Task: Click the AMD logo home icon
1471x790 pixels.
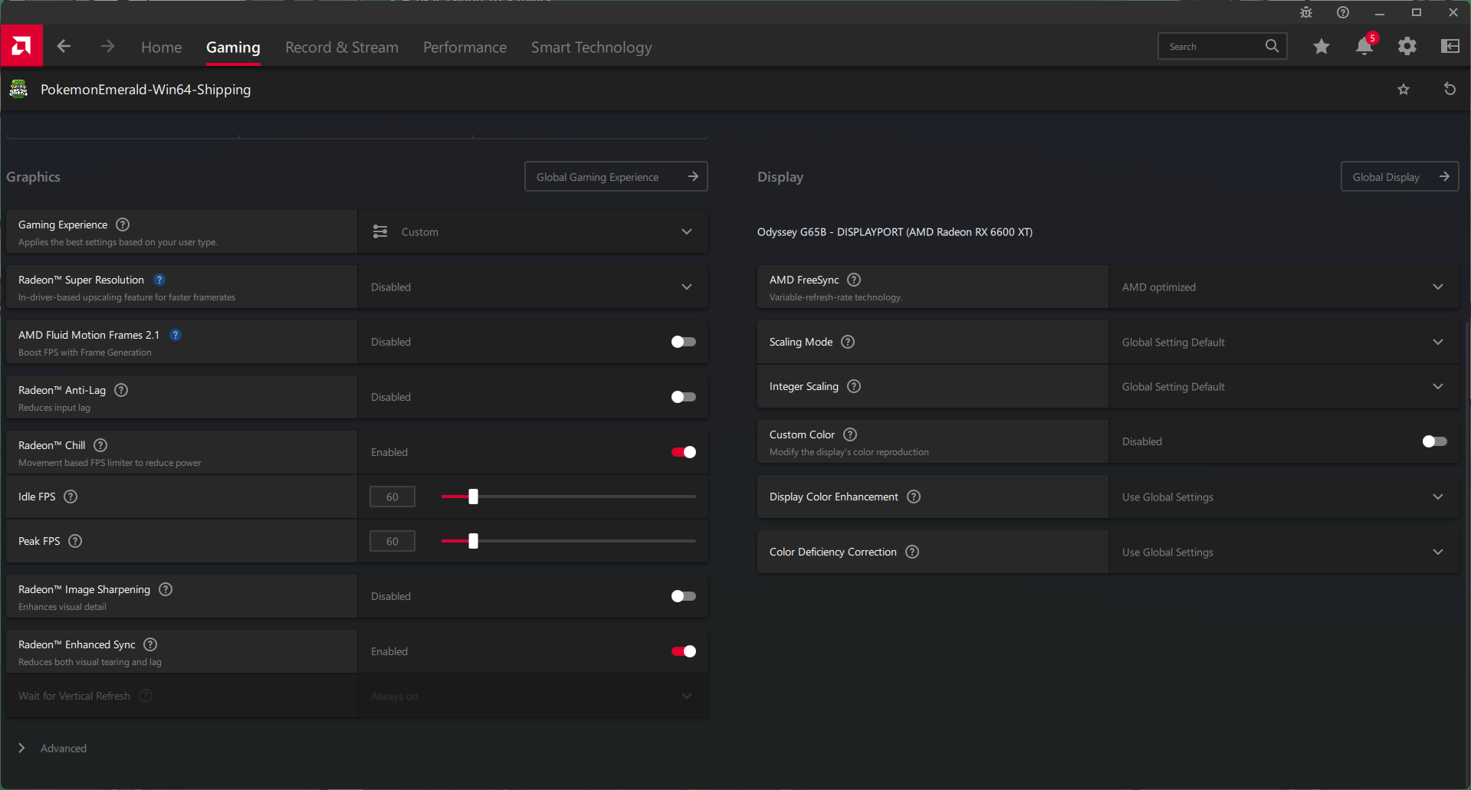Action: [21, 46]
